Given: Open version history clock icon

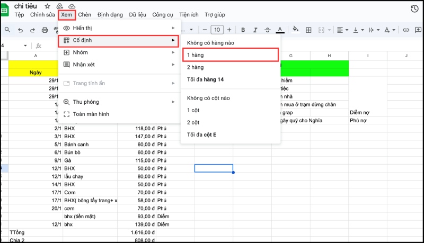Looking at the screenshot, I should pyautogui.click(x=414, y=8).
